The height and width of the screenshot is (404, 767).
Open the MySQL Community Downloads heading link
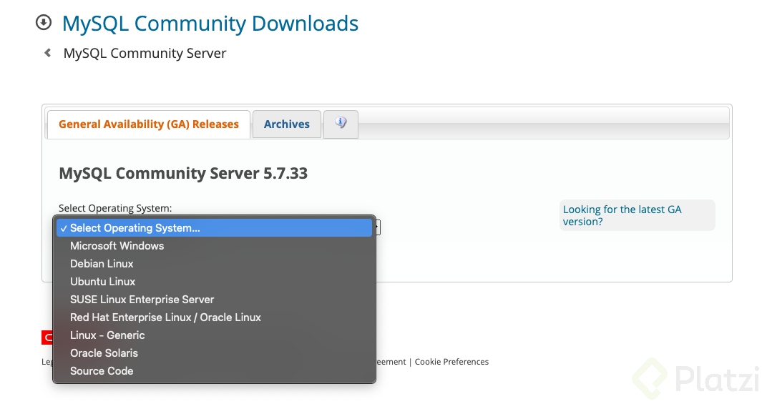210,24
